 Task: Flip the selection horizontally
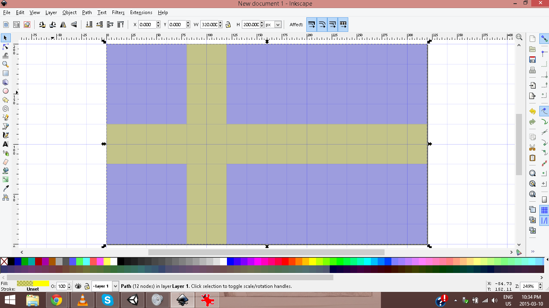(x=63, y=25)
